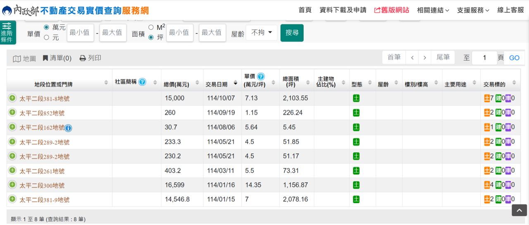The image size is (529, 225).
Task: Open the 太平二段300地號 link
Action: tap(42, 185)
